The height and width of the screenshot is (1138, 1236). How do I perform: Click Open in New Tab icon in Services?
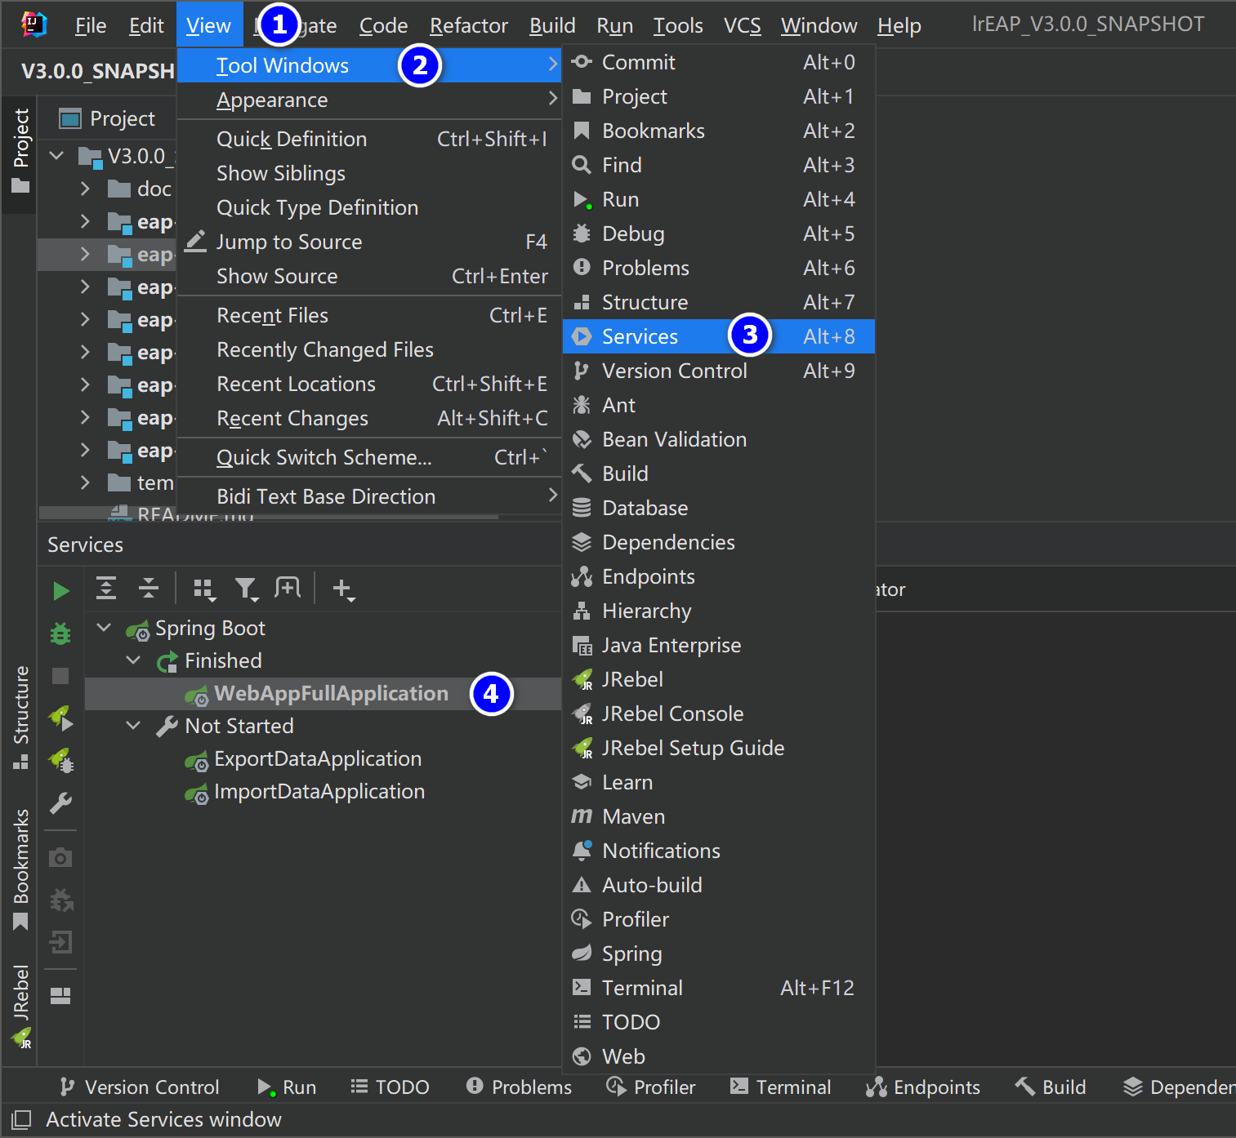pos(288,588)
